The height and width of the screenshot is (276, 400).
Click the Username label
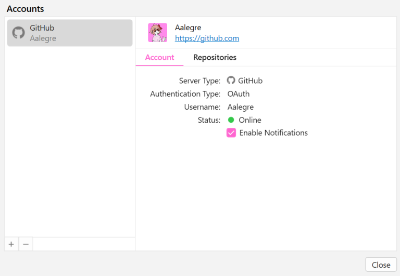pos(202,107)
